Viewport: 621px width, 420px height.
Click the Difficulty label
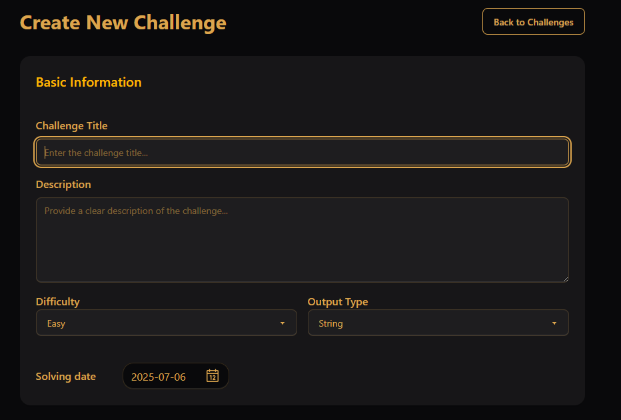pos(57,302)
